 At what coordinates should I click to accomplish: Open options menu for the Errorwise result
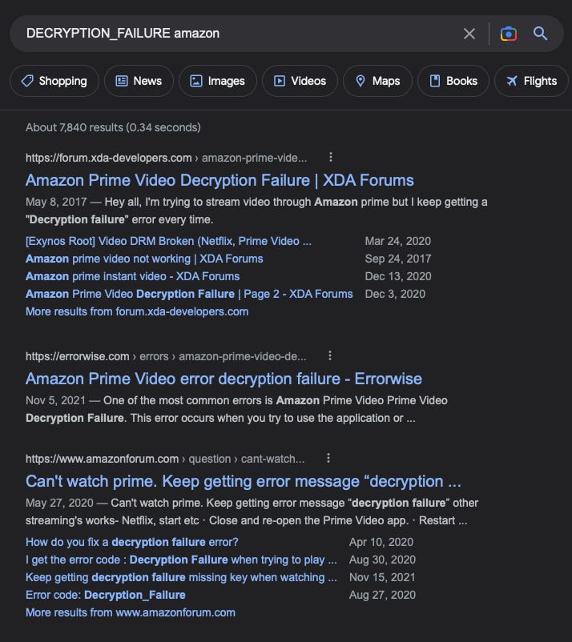[330, 355]
